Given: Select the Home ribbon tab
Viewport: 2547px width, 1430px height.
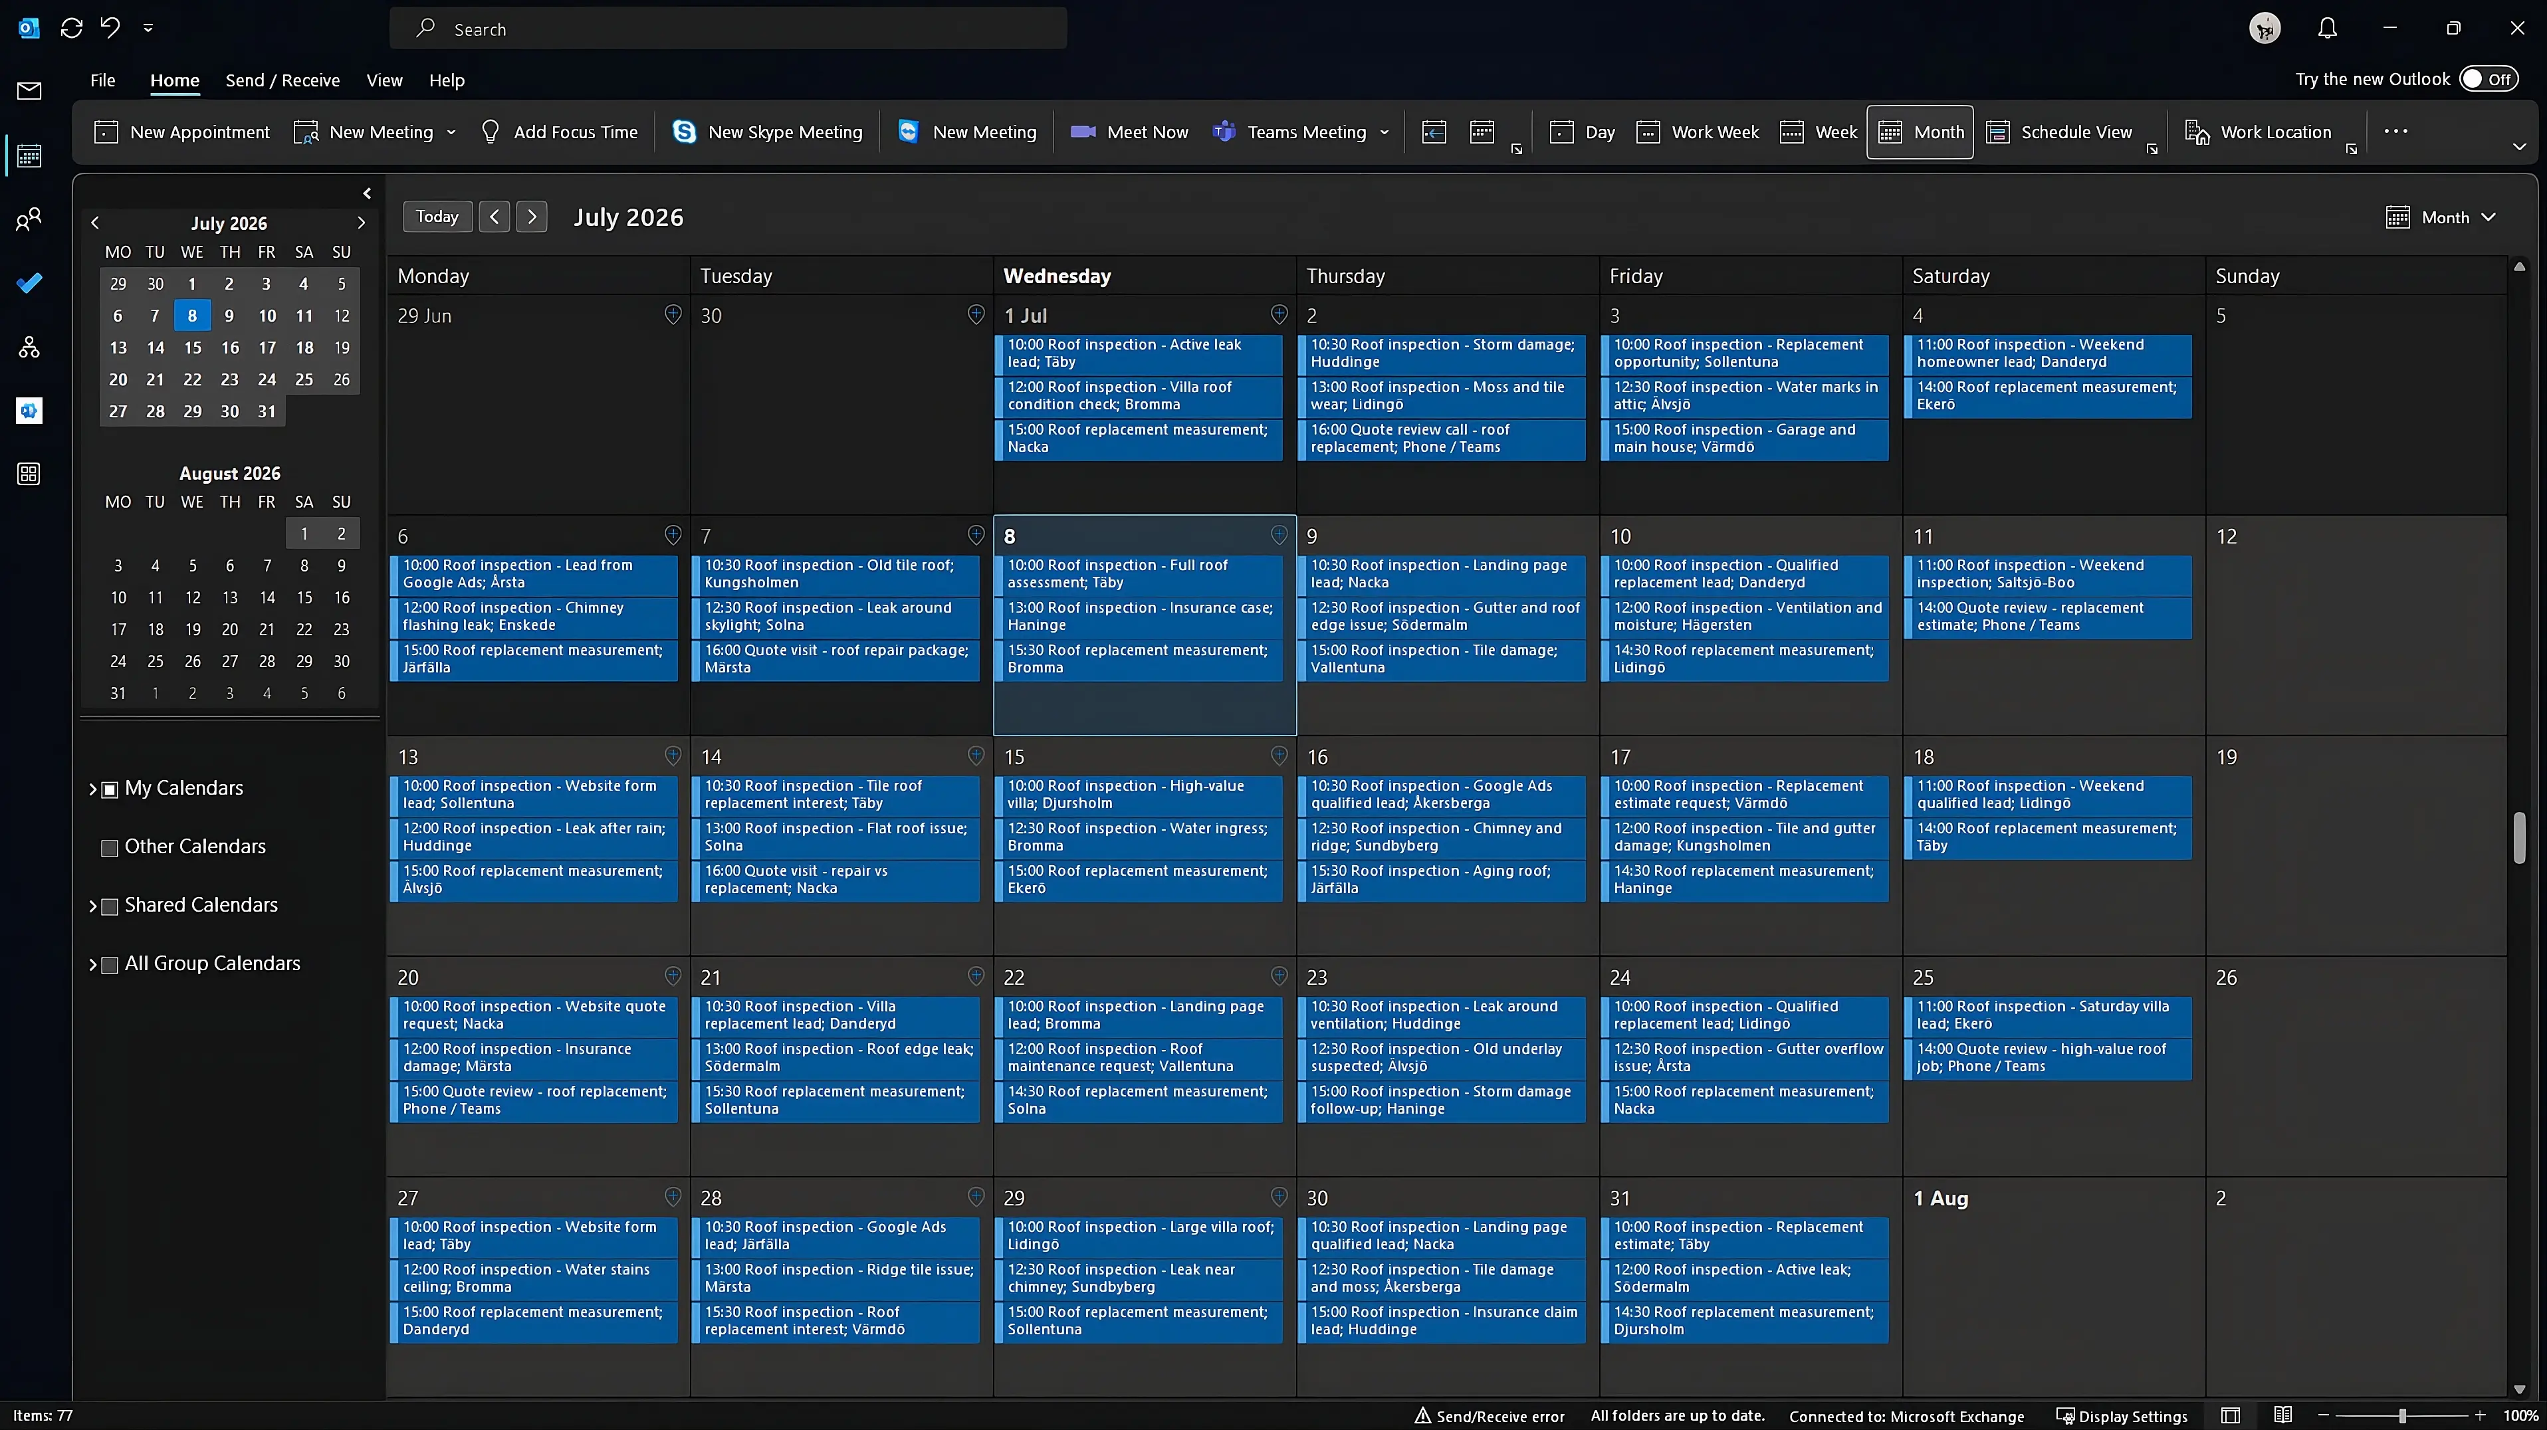Looking at the screenshot, I should pyautogui.click(x=175, y=80).
